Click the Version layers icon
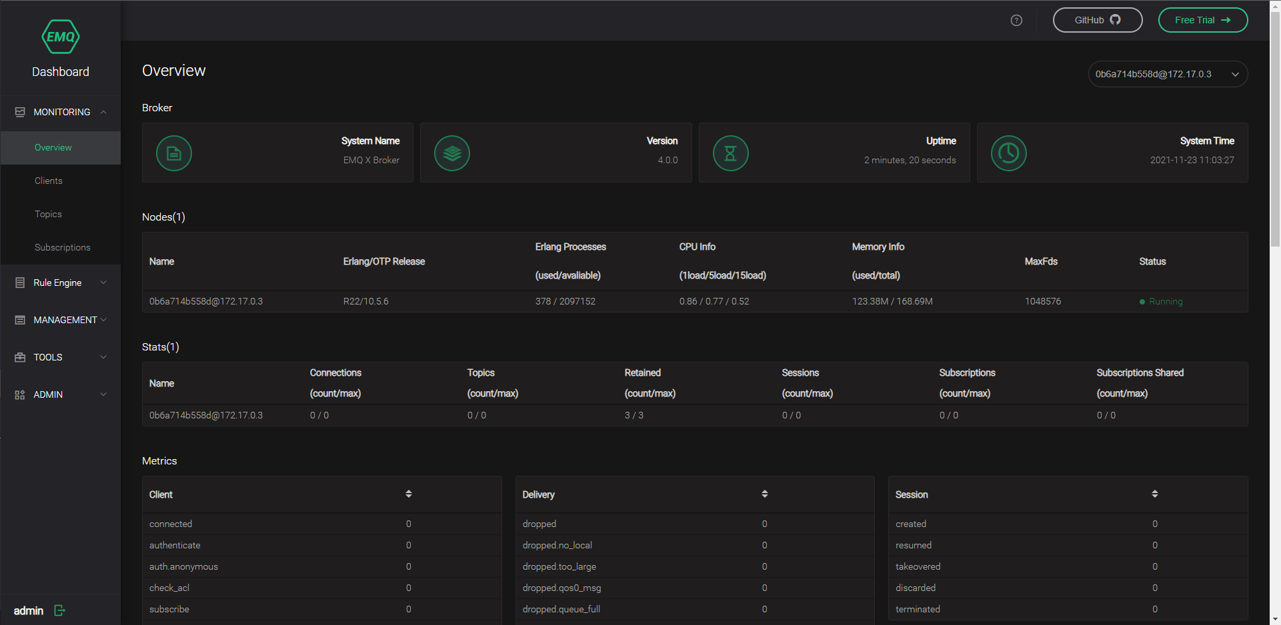This screenshot has height=625, width=1281. point(452,153)
